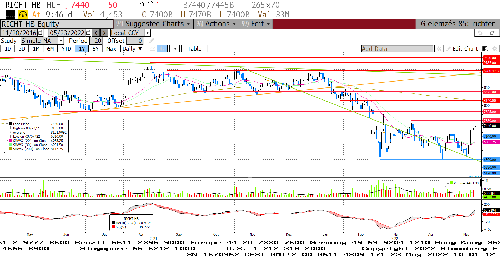Click Volume green legend swatch
Image resolution: width=500 pixels, height=269 pixels.
point(451,183)
